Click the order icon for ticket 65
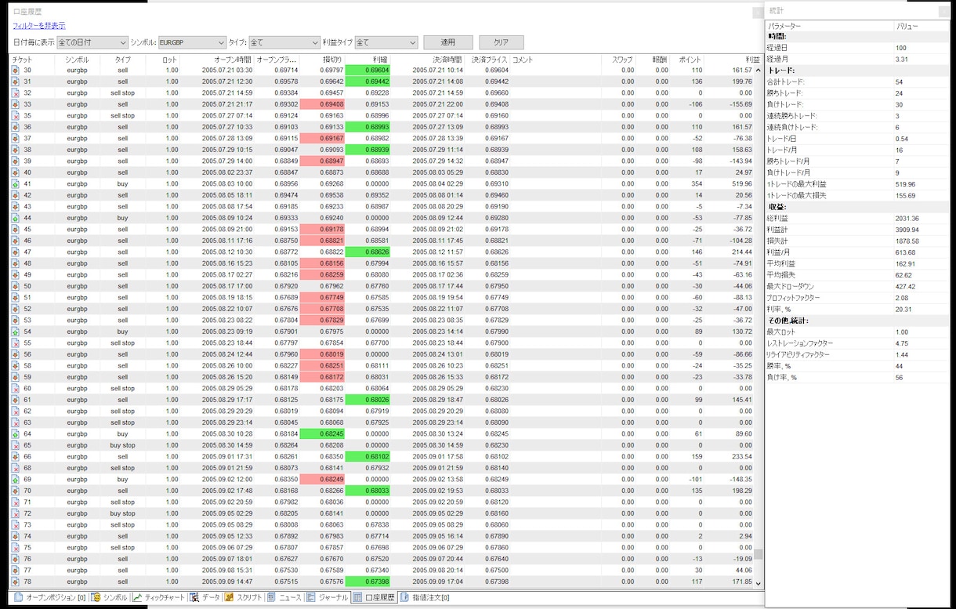 15,445
